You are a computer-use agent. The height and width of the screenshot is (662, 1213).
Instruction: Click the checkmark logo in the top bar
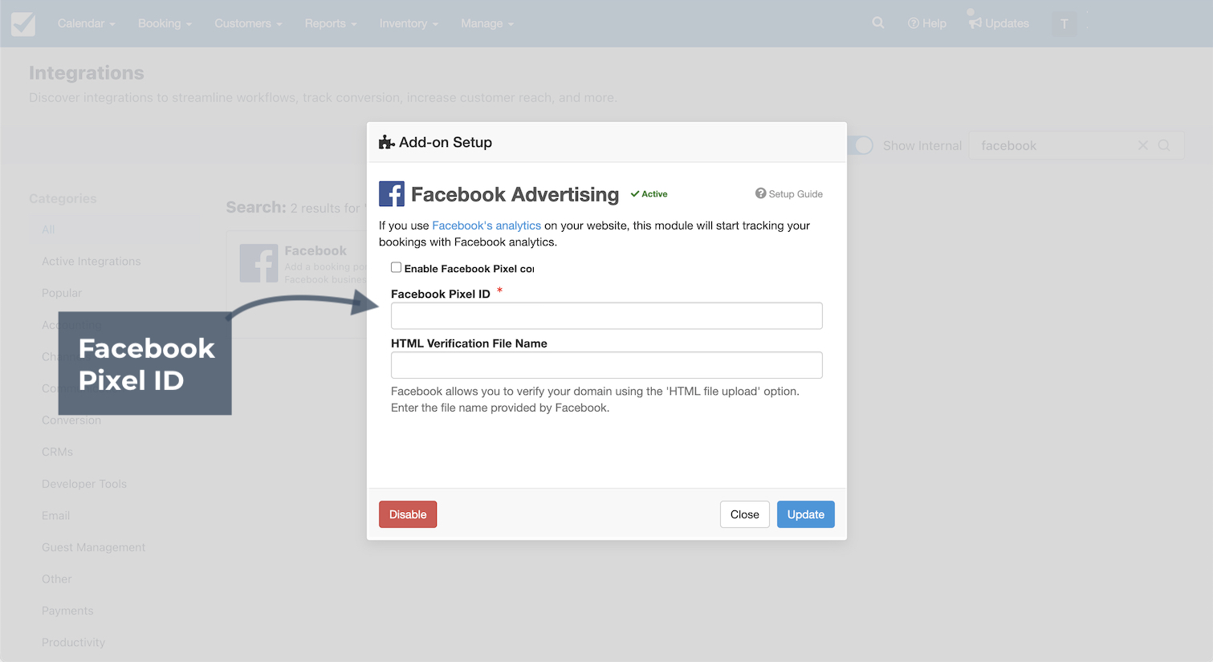[23, 23]
